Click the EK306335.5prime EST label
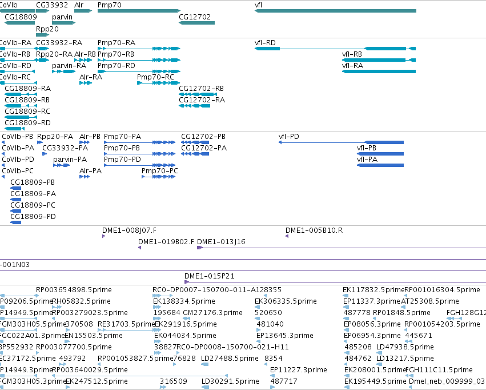The height and width of the screenshot is (390, 486). (286, 301)
